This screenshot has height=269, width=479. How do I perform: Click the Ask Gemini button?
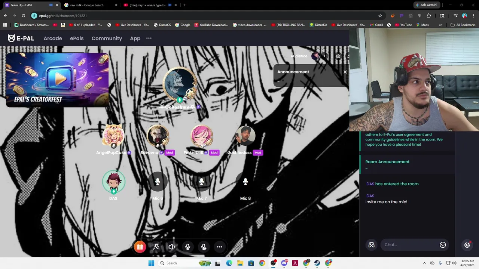point(426,5)
